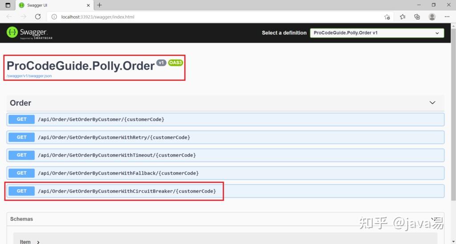456x244 pixels.
Task: Click the Order section collapse chevron
Action: tap(432, 103)
